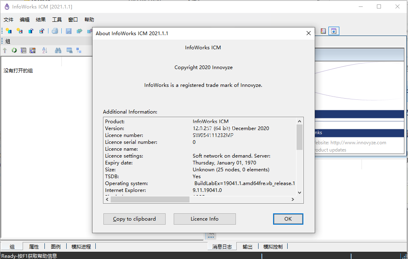Switch to the 属性 tab
This screenshot has width=408, height=259.
[x=34, y=246]
